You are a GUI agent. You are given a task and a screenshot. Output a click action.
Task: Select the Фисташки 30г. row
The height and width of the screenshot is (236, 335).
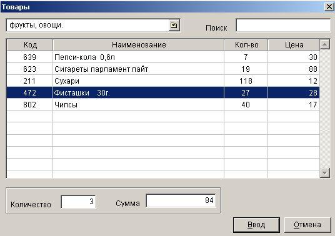click(163, 92)
